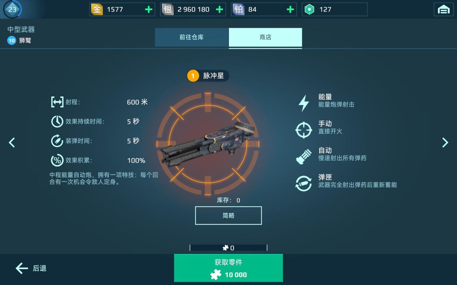Show previous weapon with left chevron
The width and height of the screenshot is (457, 285).
pyautogui.click(x=12, y=142)
